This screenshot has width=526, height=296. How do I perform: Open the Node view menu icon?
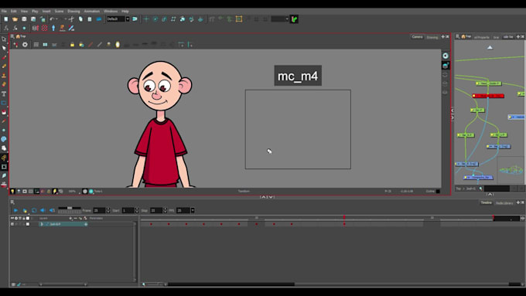point(457,36)
